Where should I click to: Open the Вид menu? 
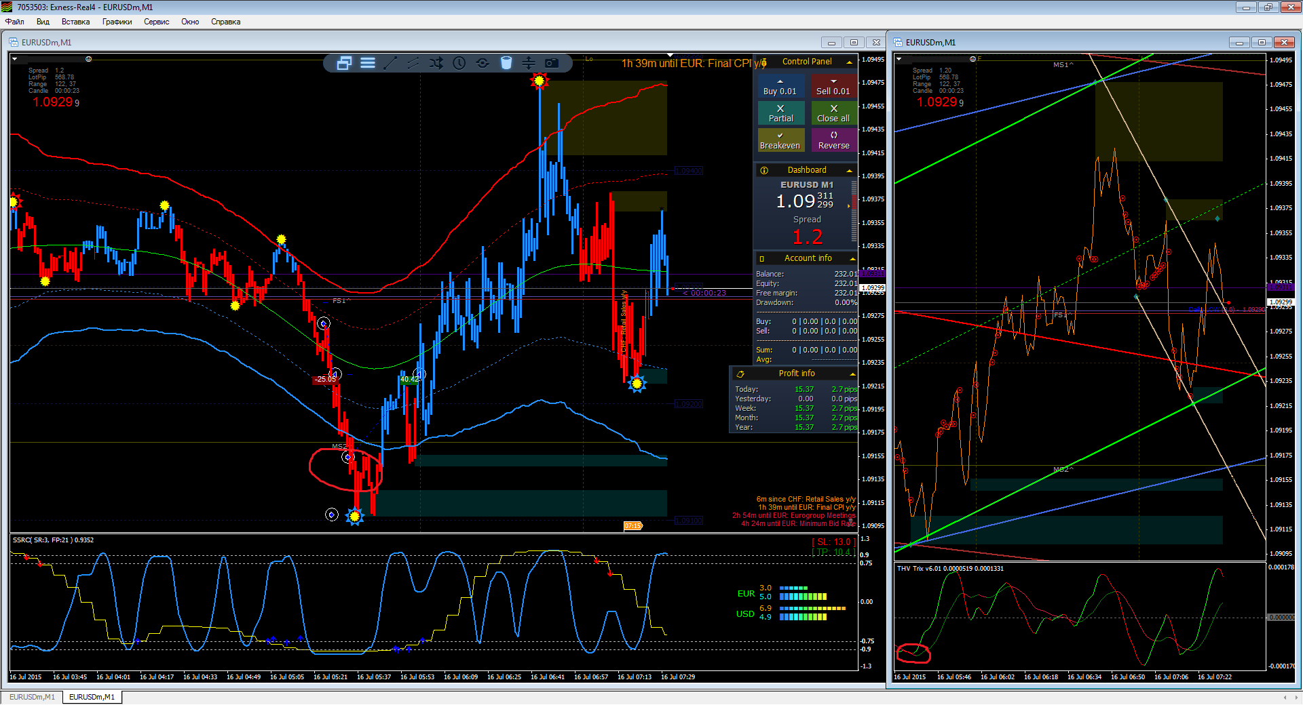coord(43,22)
